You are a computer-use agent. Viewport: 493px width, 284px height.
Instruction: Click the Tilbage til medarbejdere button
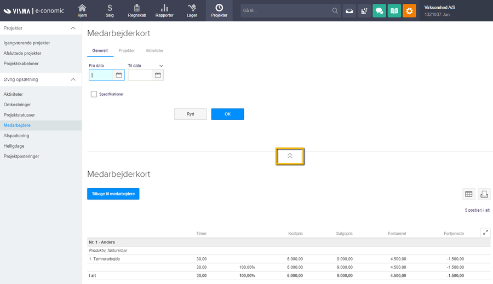pos(113,194)
